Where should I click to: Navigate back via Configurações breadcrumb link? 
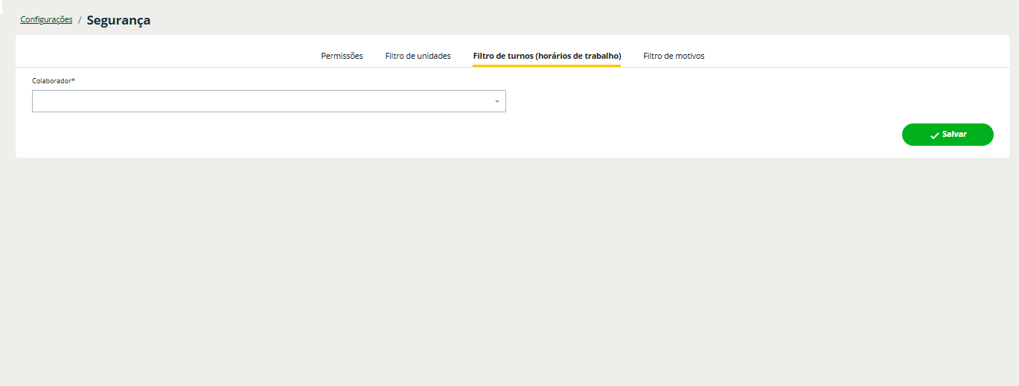tap(46, 20)
